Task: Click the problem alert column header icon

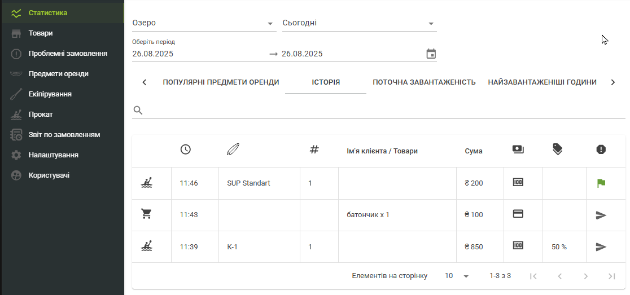Action: pyautogui.click(x=601, y=149)
